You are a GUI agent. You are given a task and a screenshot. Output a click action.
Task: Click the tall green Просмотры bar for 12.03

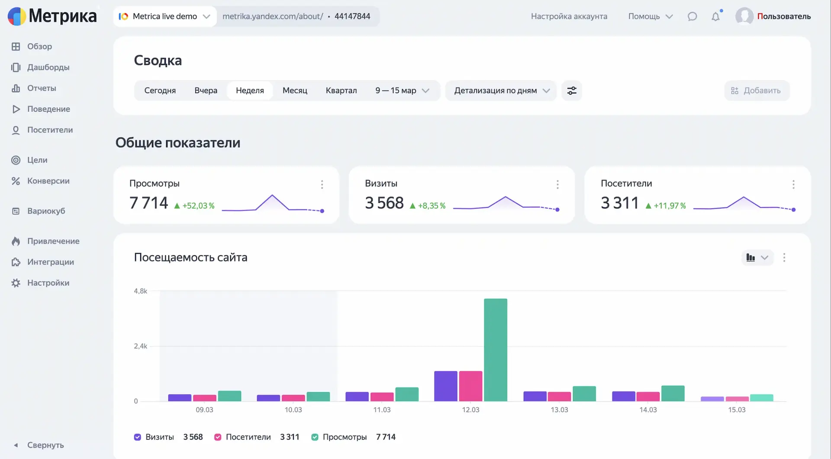pyautogui.click(x=495, y=350)
